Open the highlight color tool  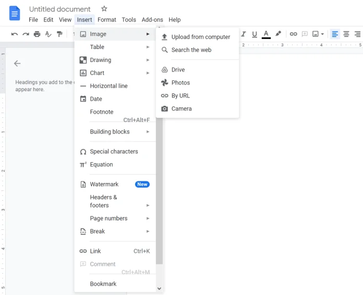tap(278, 34)
